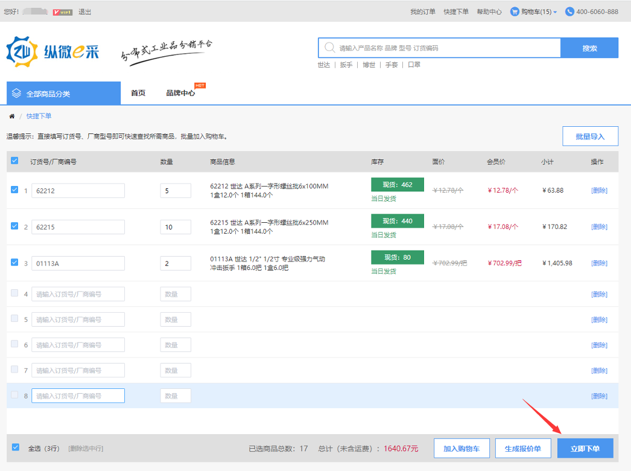Uncheck the checkbox for row 62212

click(x=14, y=190)
